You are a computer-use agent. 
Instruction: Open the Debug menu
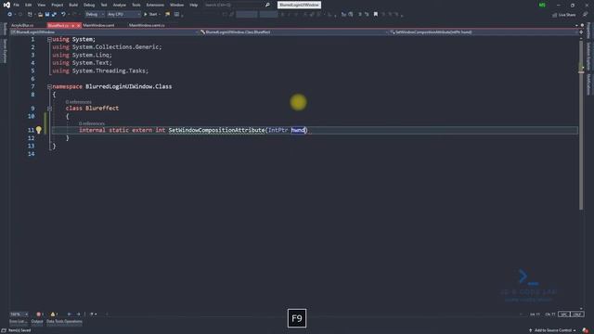[x=89, y=5]
